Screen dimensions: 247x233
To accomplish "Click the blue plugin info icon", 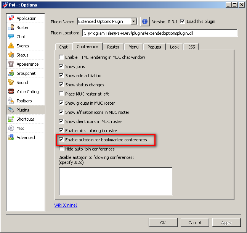I will tap(145, 21).
